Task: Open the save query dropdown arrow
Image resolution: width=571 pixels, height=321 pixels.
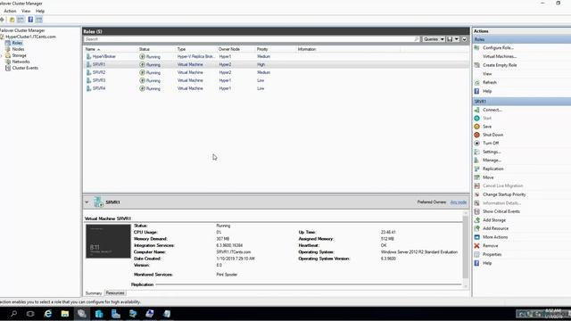Action: (x=457, y=39)
